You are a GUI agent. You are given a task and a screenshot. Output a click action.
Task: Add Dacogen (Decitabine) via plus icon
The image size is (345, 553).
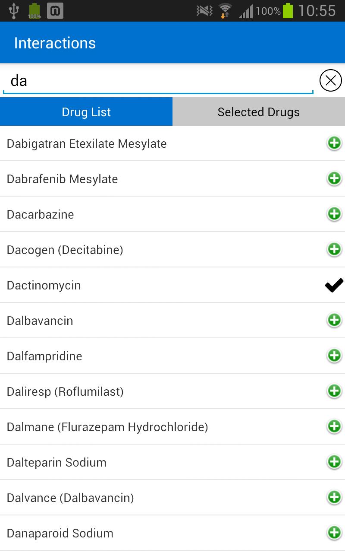[x=334, y=249]
